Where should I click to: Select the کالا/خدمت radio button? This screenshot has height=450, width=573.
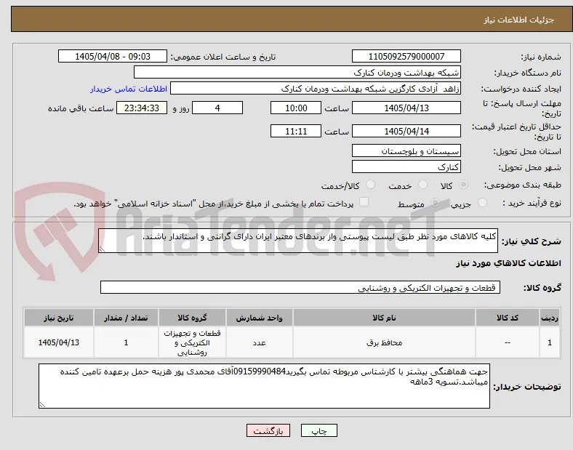[x=370, y=185]
